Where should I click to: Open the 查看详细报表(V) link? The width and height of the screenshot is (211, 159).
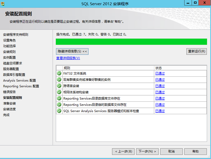pos(68,58)
